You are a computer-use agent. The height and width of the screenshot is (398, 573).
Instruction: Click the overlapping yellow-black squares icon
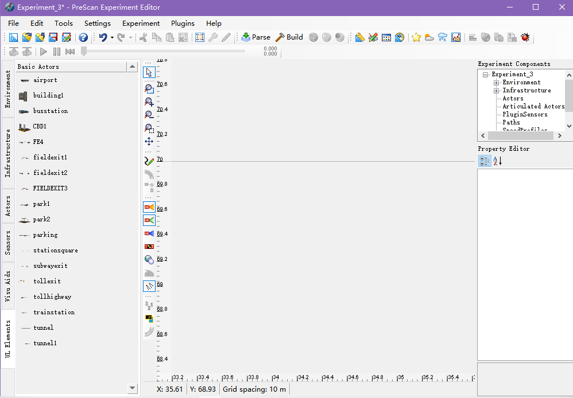point(149,318)
